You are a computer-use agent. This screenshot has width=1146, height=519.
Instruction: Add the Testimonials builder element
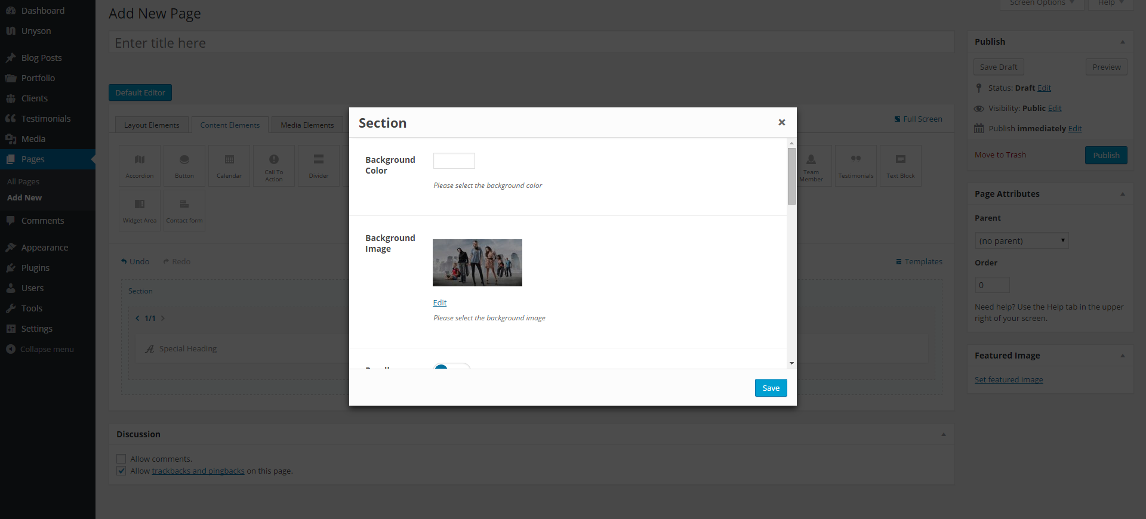click(856, 165)
